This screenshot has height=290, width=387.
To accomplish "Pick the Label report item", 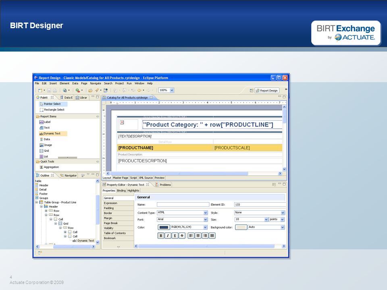I will point(45,122).
